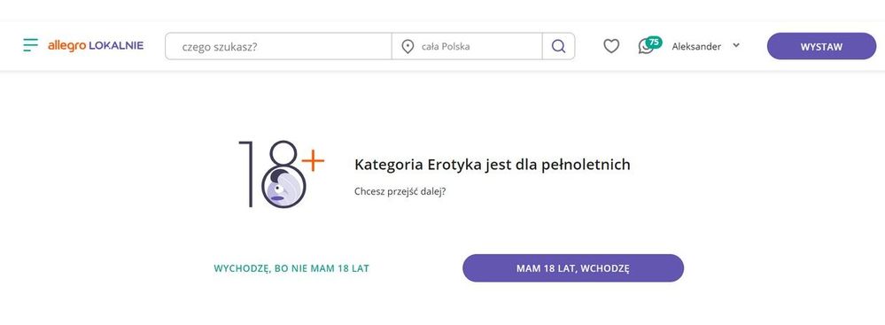
Task: Click the orange allegro word in logo
Action: 66,46
